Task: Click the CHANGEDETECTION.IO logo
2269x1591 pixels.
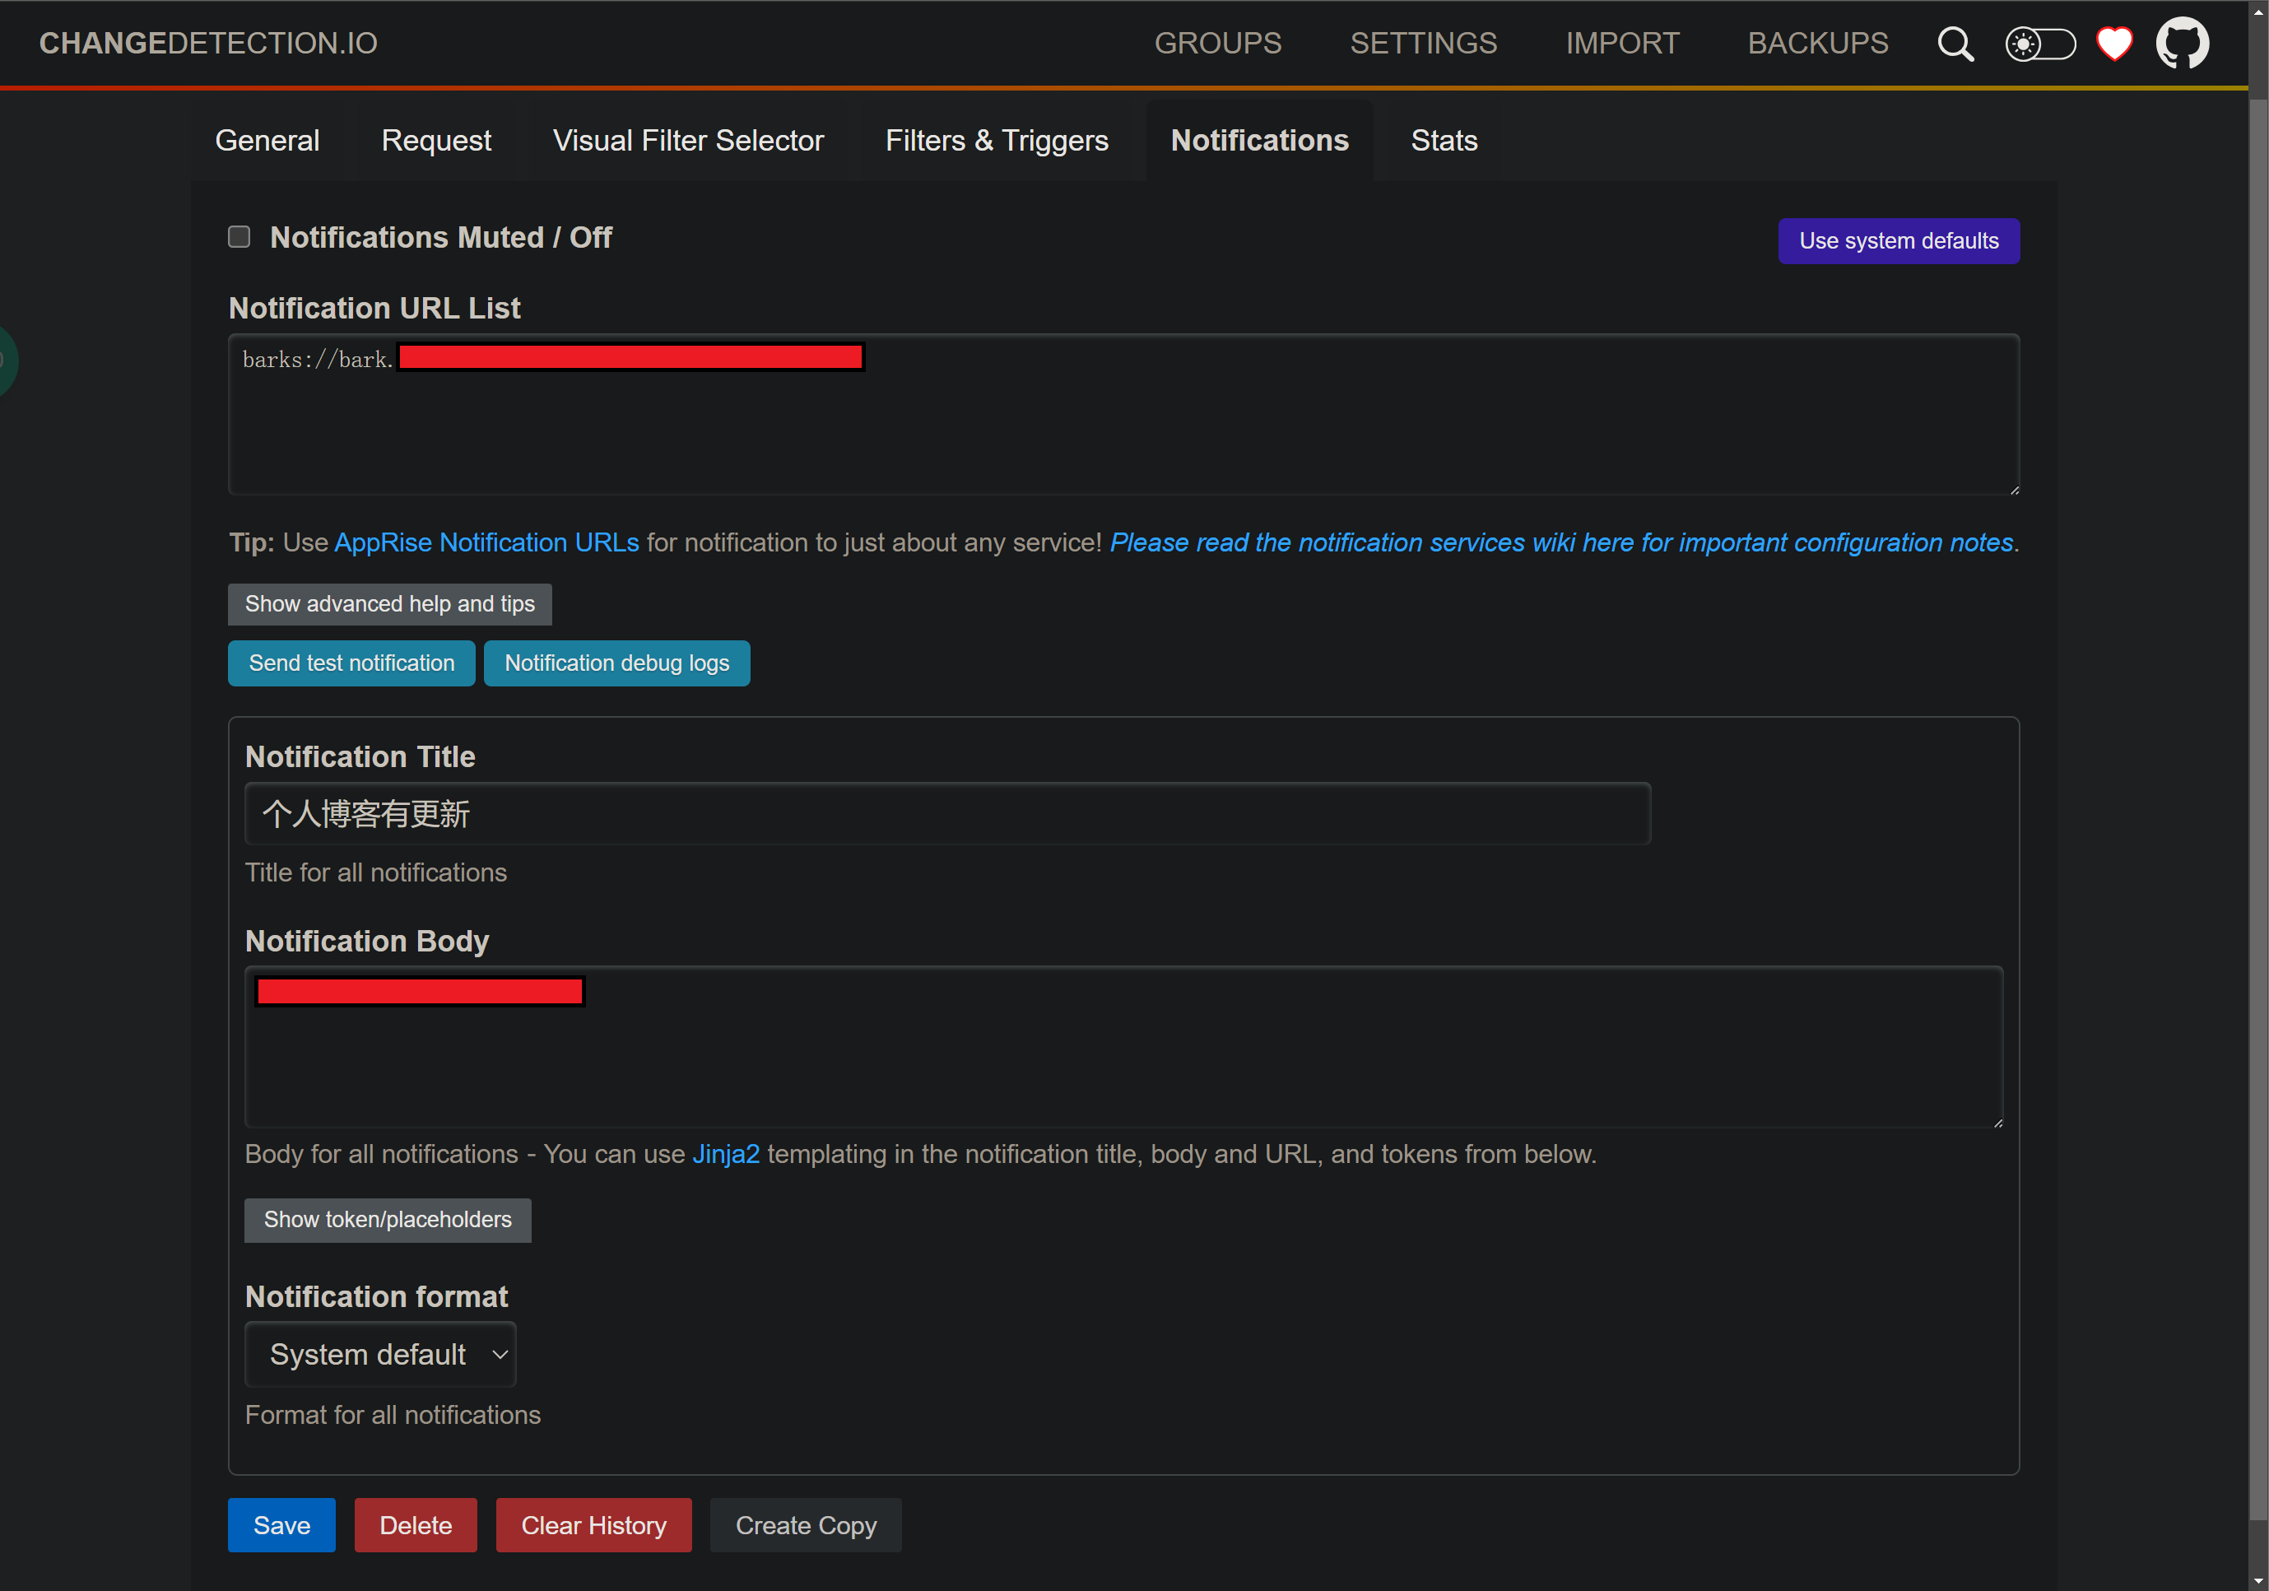Action: tap(207, 44)
